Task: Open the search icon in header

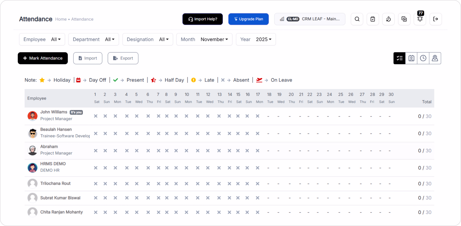Action: tap(357, 19)
